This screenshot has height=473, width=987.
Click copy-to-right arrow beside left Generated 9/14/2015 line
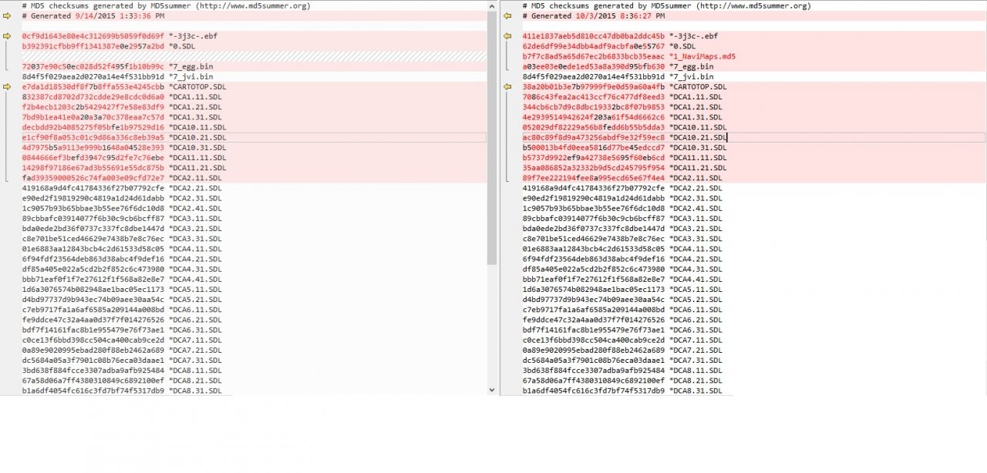(7, 15)
